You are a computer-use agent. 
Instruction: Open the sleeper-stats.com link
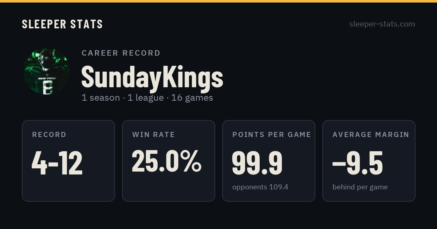[382, 24]
